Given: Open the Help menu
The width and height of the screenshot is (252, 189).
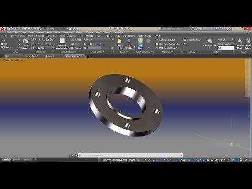Looking at the screenshot, I should 98,33.
